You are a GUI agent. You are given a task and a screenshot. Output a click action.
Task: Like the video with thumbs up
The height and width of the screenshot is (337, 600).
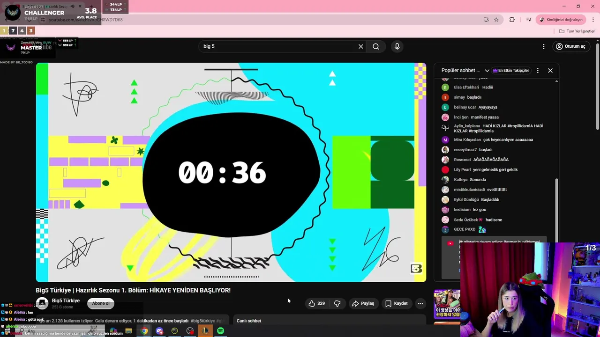316,303
